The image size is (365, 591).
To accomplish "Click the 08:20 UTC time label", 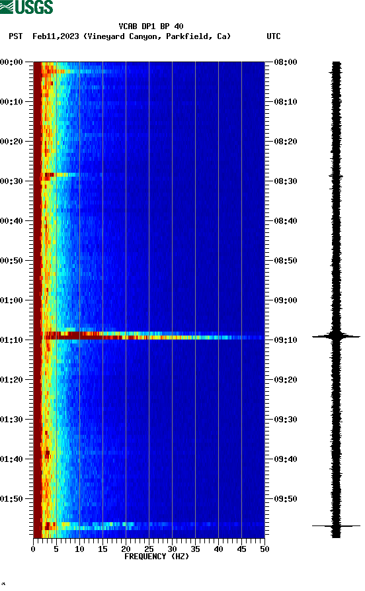I will click(x=286, y=142).
